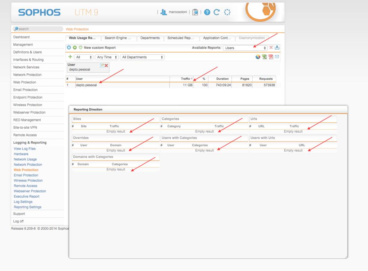368x271 pixels.
Task: Click New custom Report label
Action: point(100,48)
